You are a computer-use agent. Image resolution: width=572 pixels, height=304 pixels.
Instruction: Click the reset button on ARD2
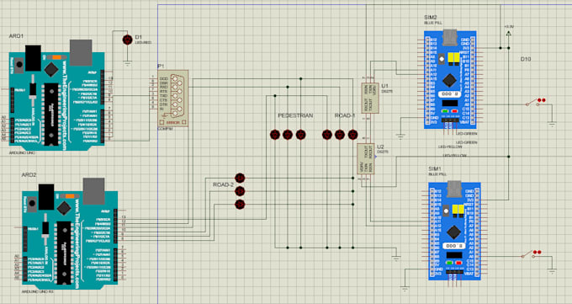tap(31, 204)
